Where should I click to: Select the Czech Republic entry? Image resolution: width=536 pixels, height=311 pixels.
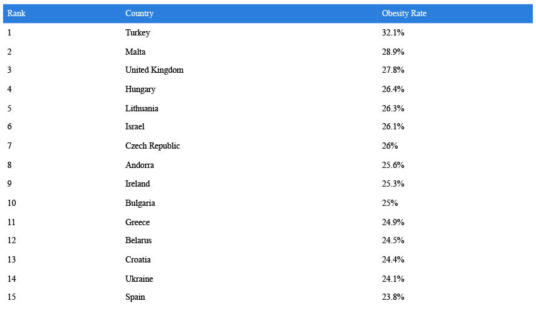click(153, 146)
